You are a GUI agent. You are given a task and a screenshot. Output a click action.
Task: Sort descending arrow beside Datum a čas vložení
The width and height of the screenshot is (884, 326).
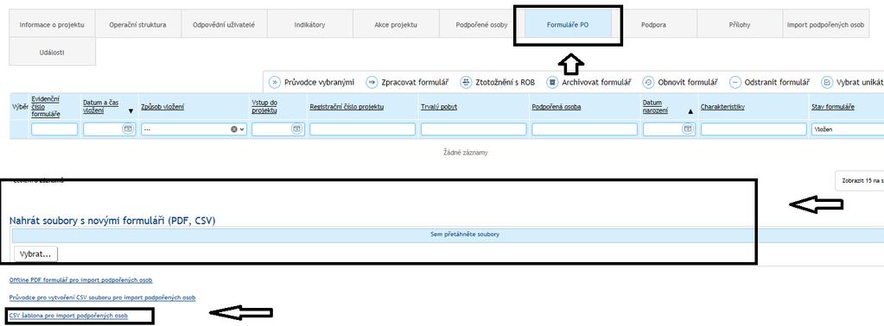point(130,111)
